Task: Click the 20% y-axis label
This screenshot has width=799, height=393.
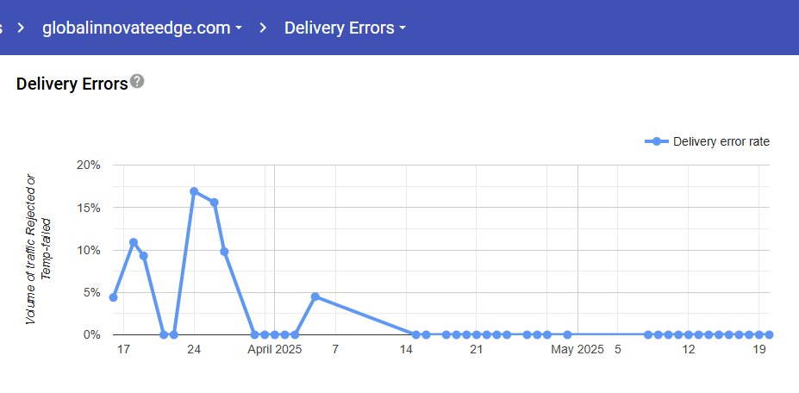Action: click(90, 165)
